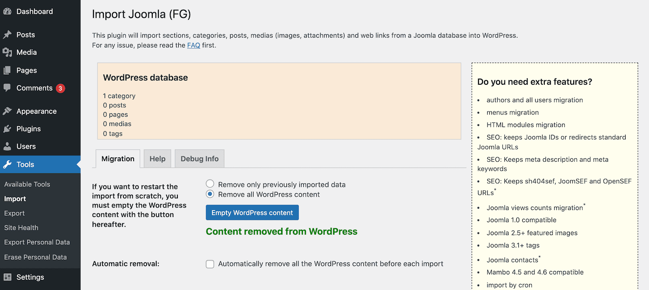Click the Comments count badge
Viewport: 649px width, 290px height.
(x=60, y=88)
